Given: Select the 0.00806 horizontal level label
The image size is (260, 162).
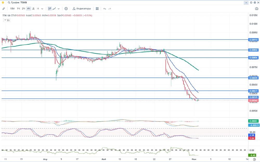Looking at the screenshot, I should click(x=253, y=58).
